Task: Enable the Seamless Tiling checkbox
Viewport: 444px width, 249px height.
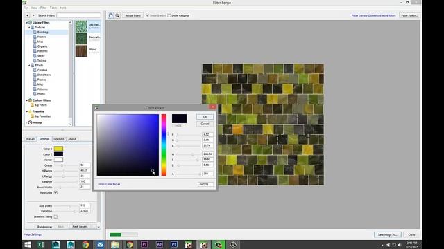Action: pyautogui.click(x=55, y=216)
